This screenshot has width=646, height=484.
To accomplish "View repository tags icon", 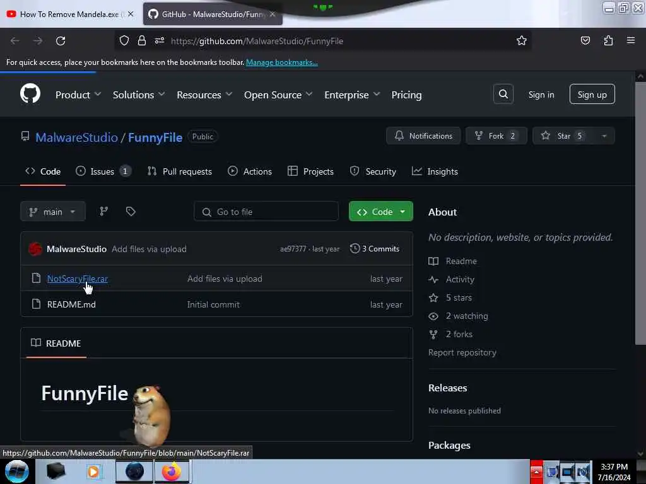I will coord(131,211).
